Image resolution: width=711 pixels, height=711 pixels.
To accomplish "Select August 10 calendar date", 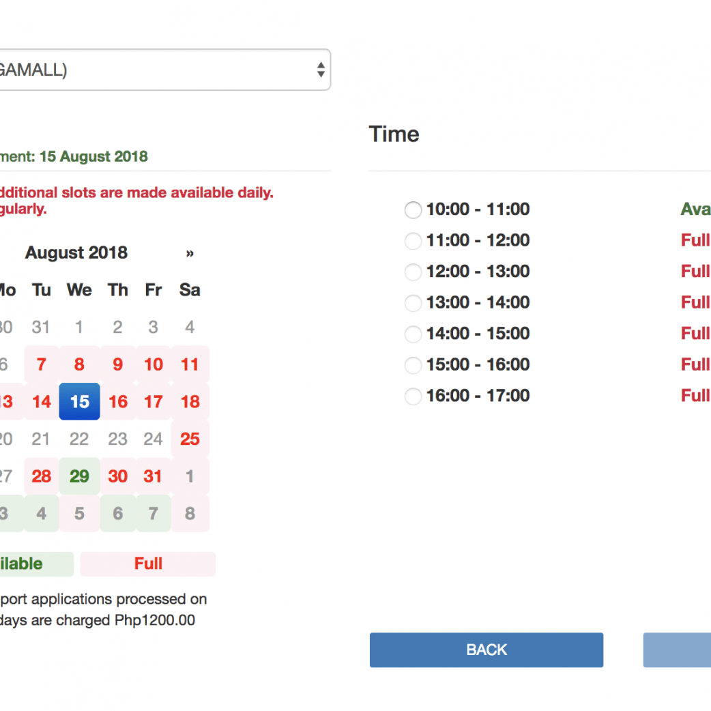I will click(x=153, y=364).
